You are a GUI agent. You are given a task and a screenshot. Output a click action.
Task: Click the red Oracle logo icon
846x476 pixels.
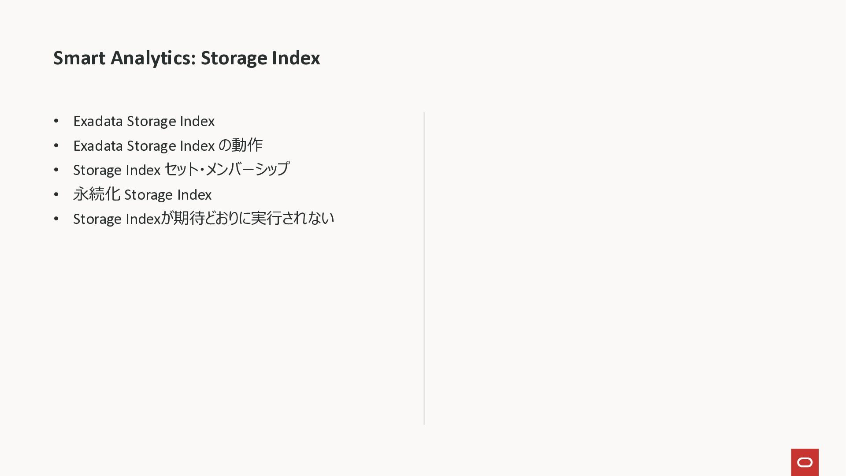click(x=805, y=462)
